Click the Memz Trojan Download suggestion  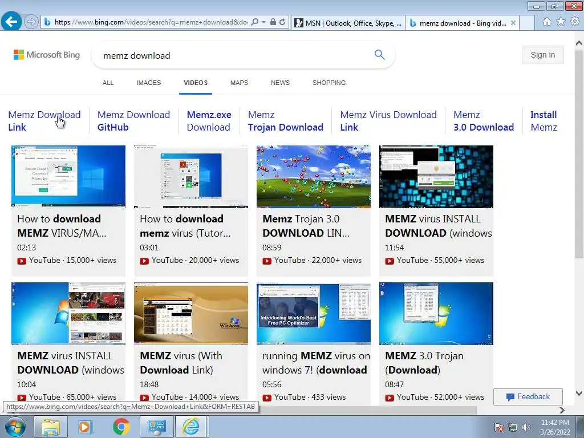pyautogui.click(x=286, y=121)
